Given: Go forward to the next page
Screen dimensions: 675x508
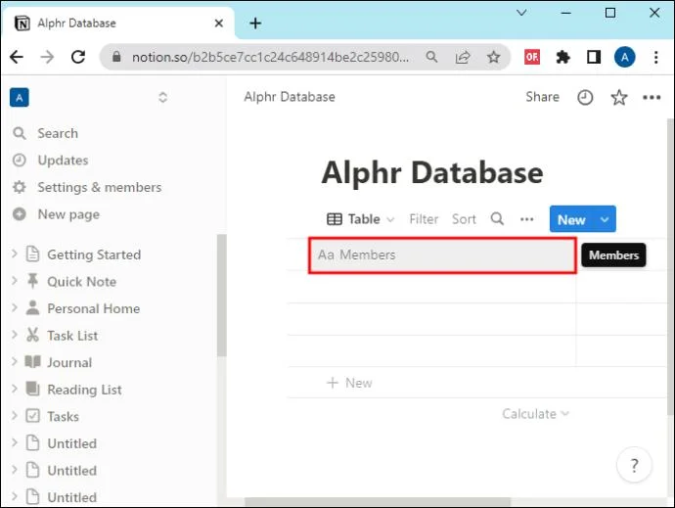Looking at the screenshot, I should click(47, 57).
